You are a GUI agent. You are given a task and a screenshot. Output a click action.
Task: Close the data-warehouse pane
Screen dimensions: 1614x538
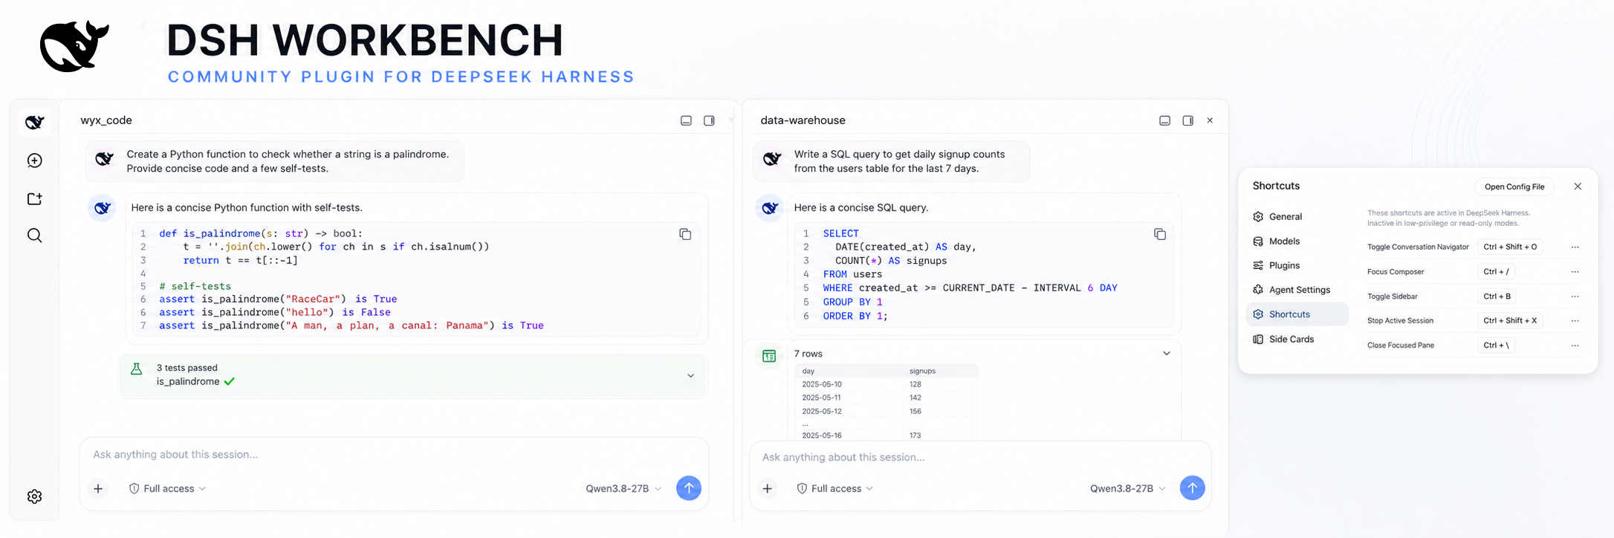1210,120
